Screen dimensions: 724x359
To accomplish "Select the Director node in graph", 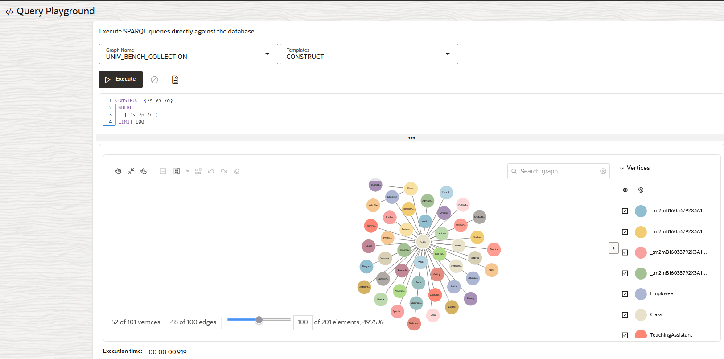I will 494,249.
